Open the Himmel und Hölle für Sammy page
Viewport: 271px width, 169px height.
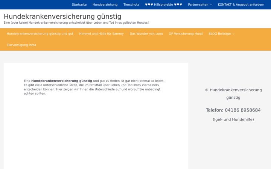tap(102, 34)
